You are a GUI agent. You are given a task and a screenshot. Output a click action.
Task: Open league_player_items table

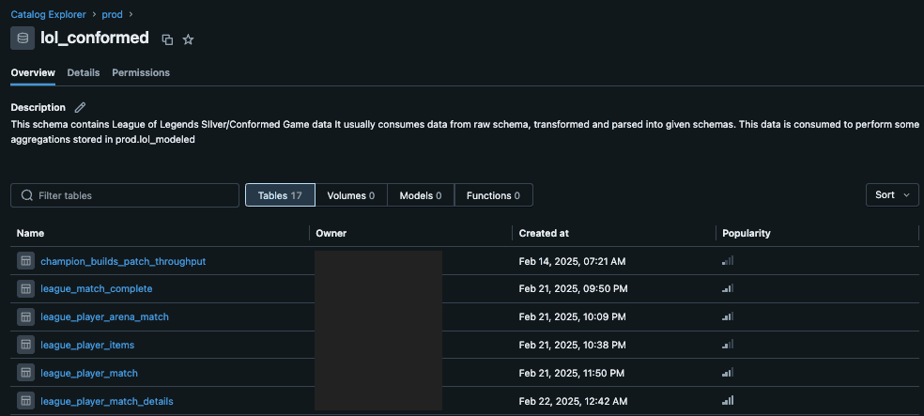pyautogui.click(x=87, y=345)
